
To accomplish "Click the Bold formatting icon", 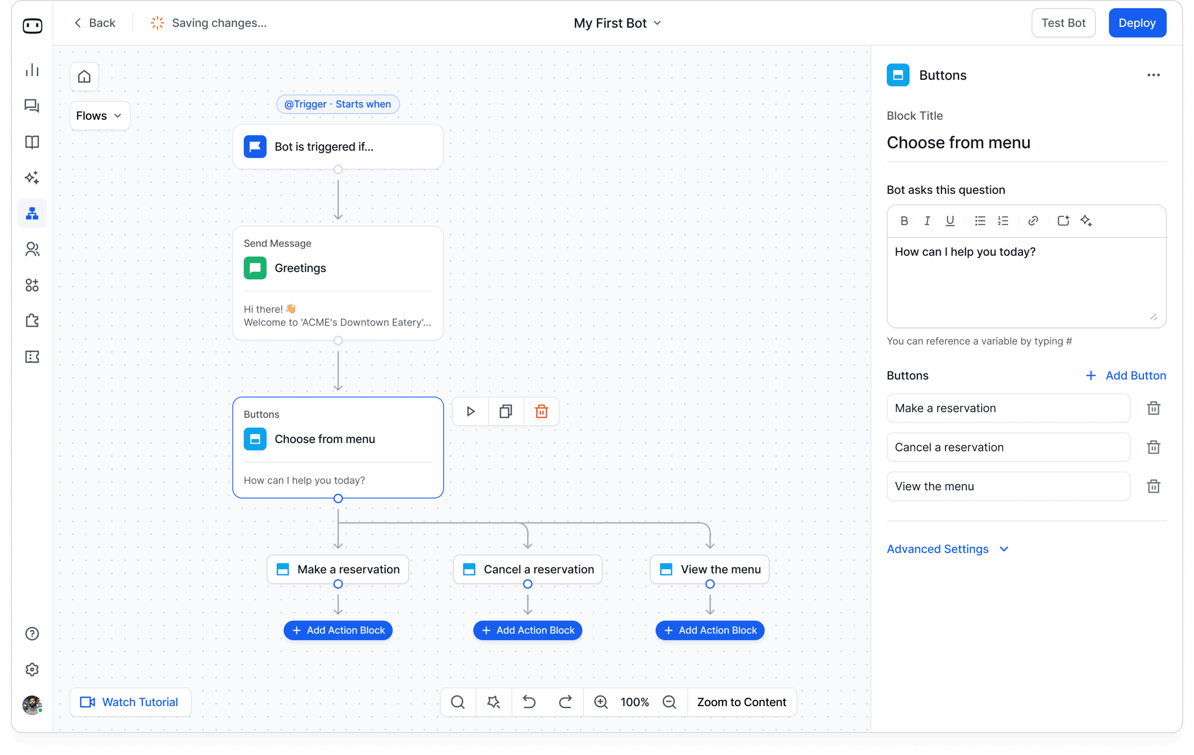I will click(x=904, y=221).
